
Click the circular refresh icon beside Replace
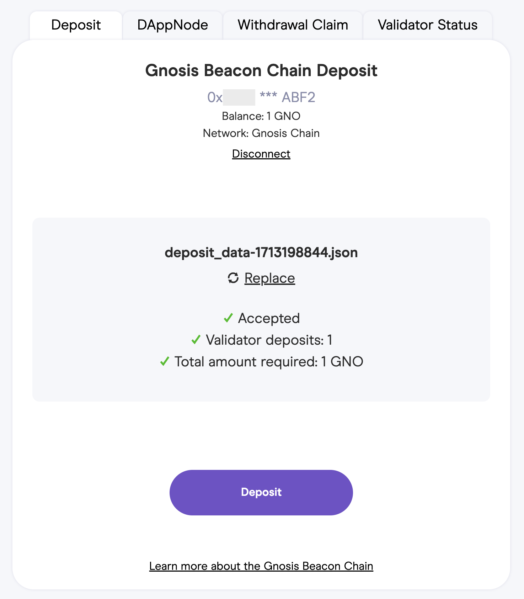pyautogui.click(x=233, y=278)
